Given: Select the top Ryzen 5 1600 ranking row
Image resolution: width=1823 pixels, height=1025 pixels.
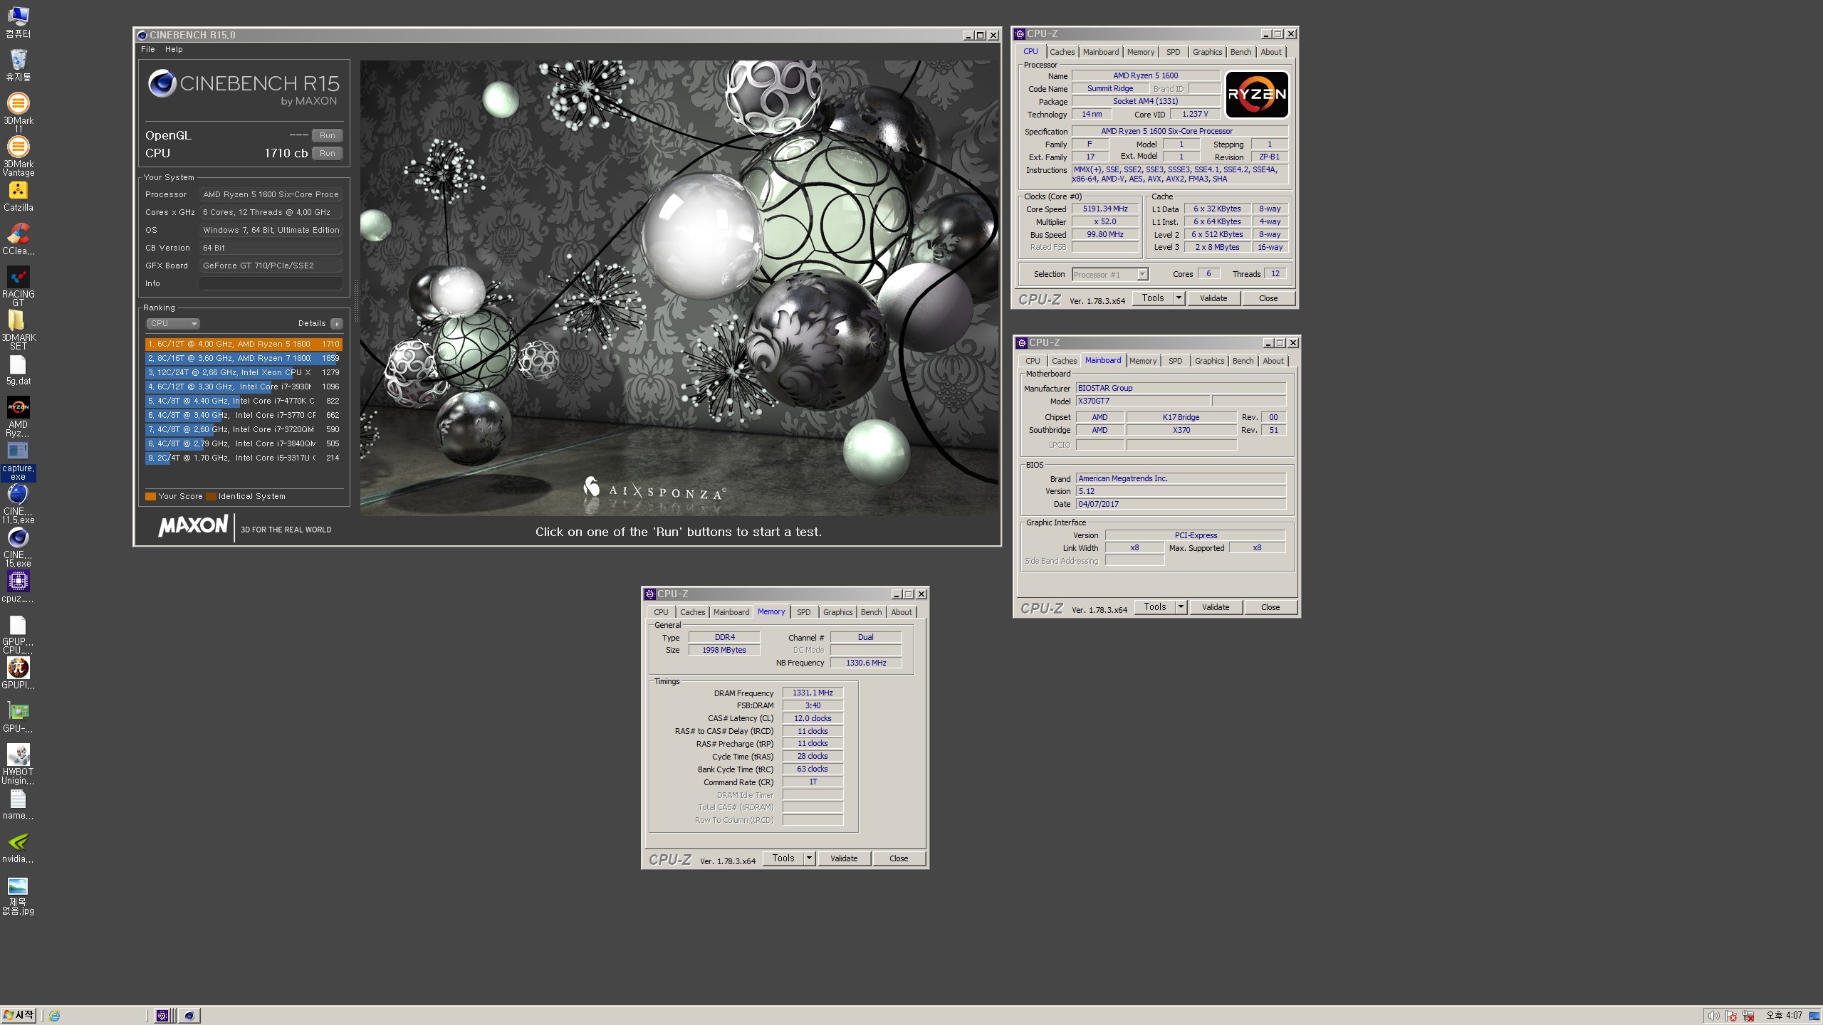Looking at the screenshot, I should [x=244, y=344].
